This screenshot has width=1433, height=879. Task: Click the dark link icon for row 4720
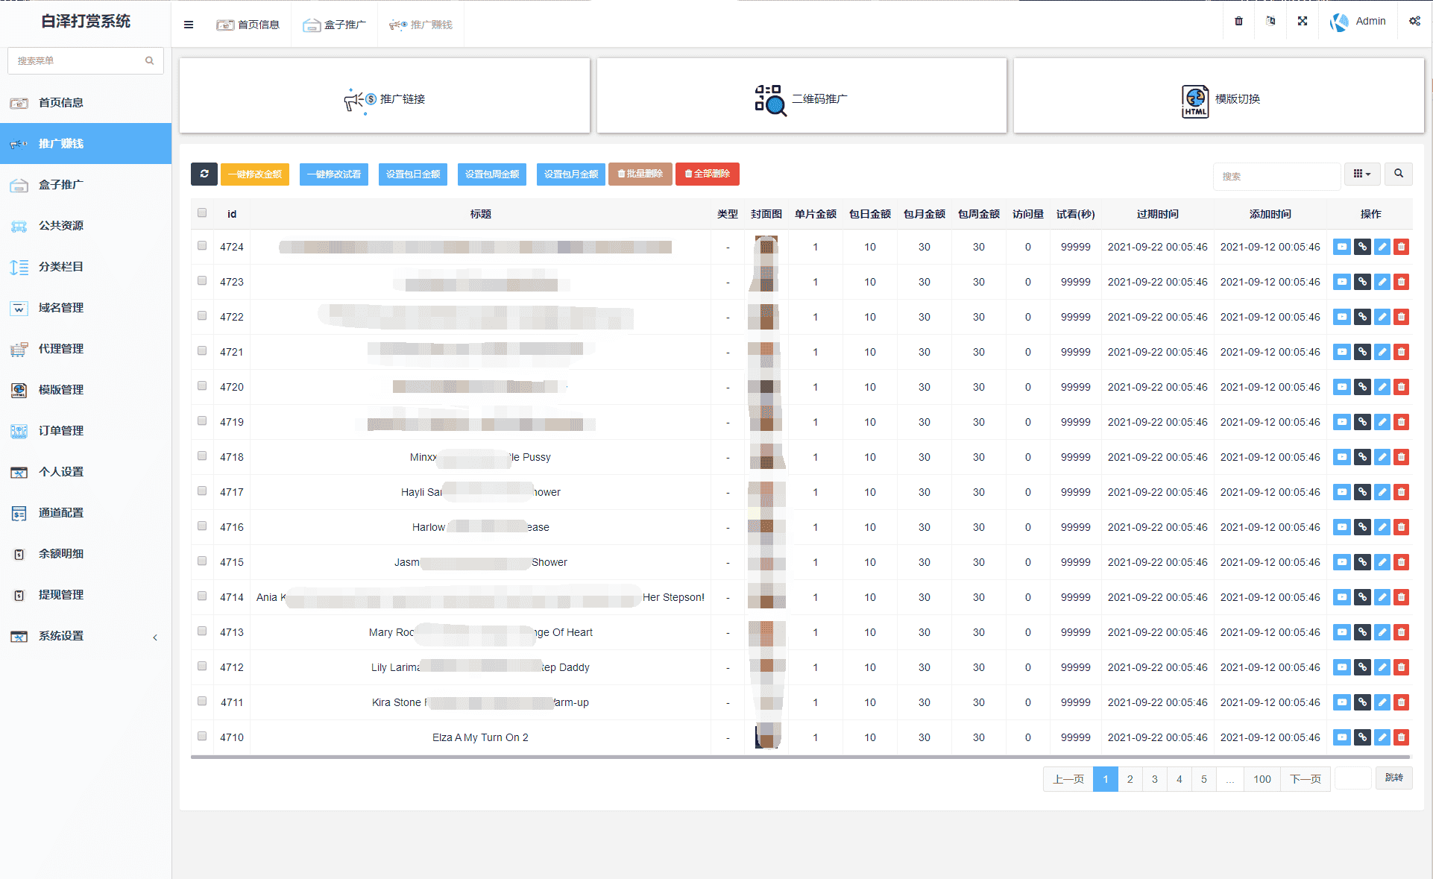click(1361, 387)
